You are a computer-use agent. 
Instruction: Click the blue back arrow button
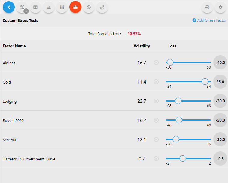point(9,7)
